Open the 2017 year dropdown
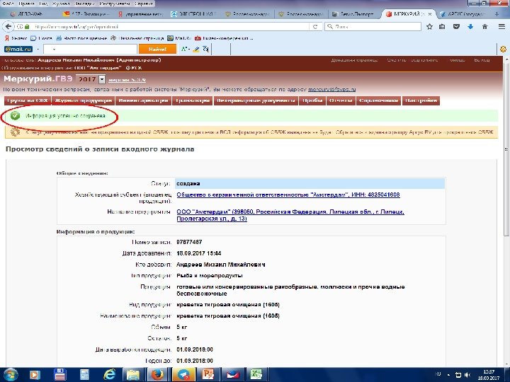Image resolution: width=510 pixels, height=382 pixels. [x=102, y=79]
